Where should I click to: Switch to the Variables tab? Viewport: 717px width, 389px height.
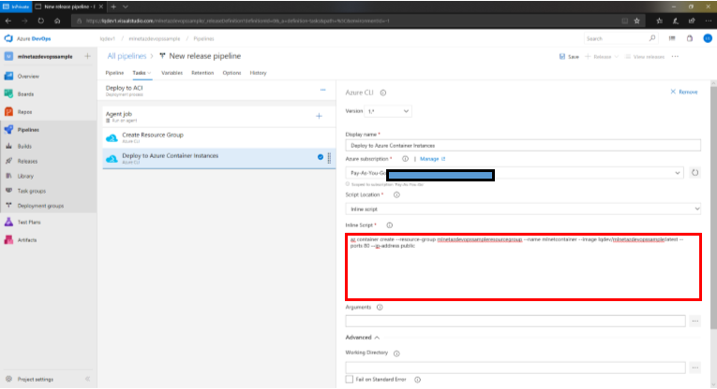[x=172, y=72]
